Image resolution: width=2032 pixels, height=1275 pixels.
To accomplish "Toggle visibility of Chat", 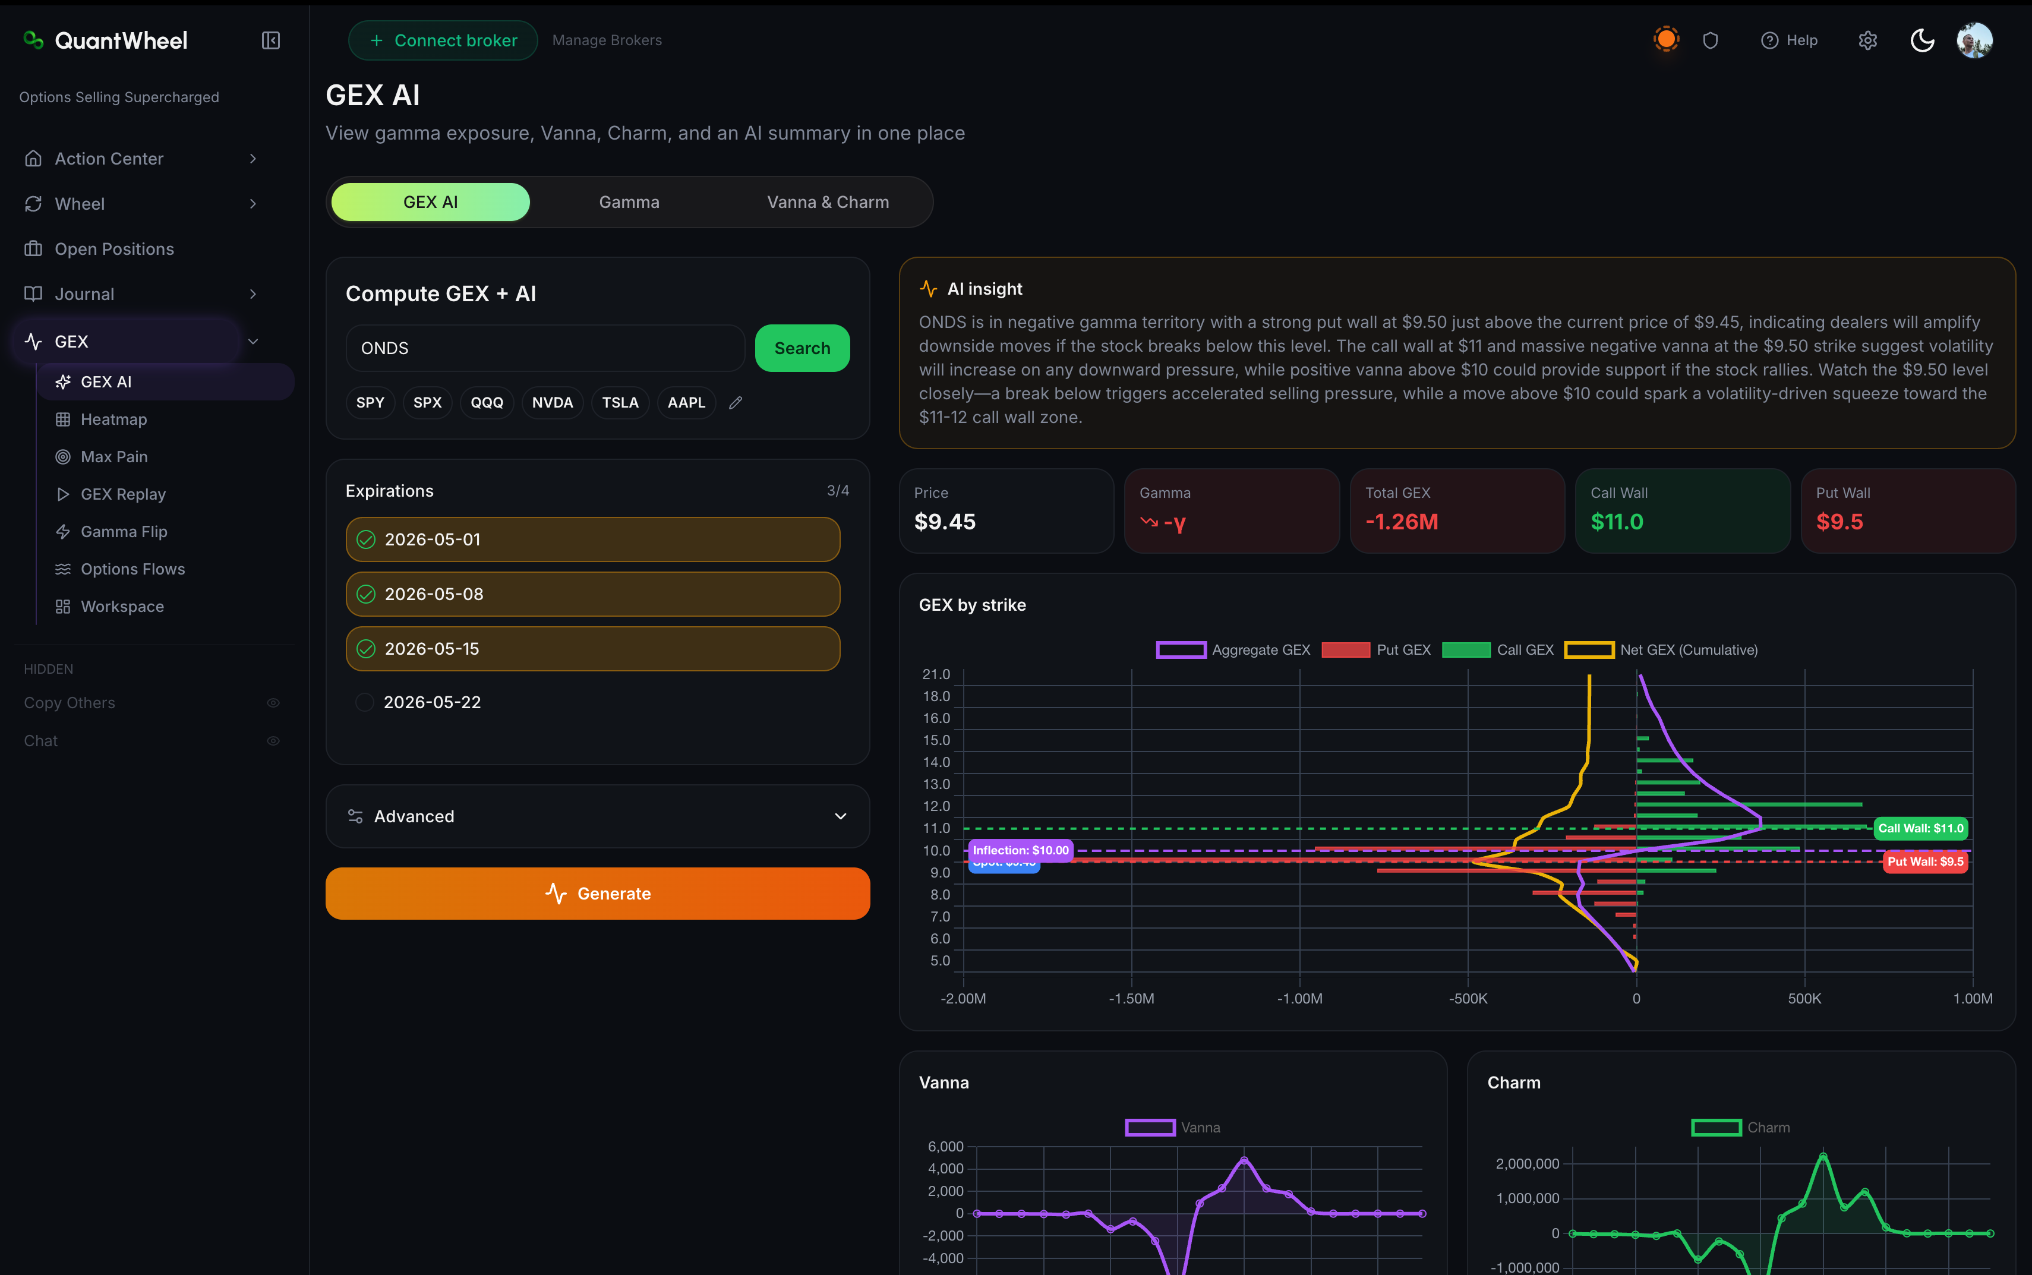I will (x=273, y=741).
